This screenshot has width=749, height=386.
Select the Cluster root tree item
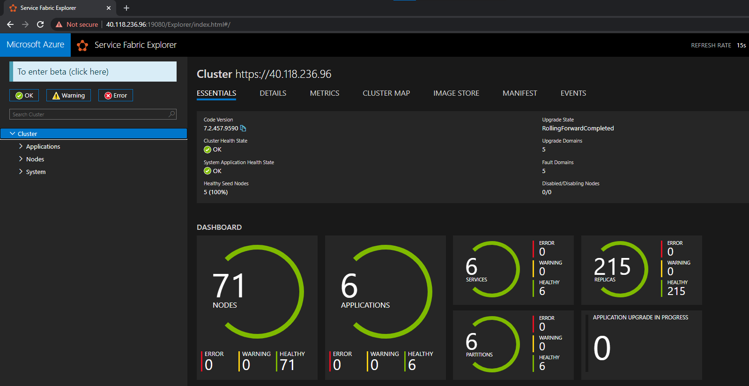94,134
